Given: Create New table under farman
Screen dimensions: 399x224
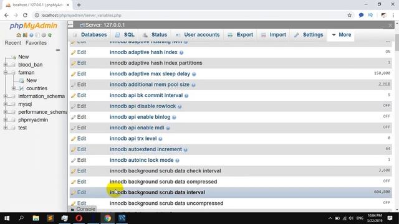Looking at the screenshot, I should [x=32, y=80].
